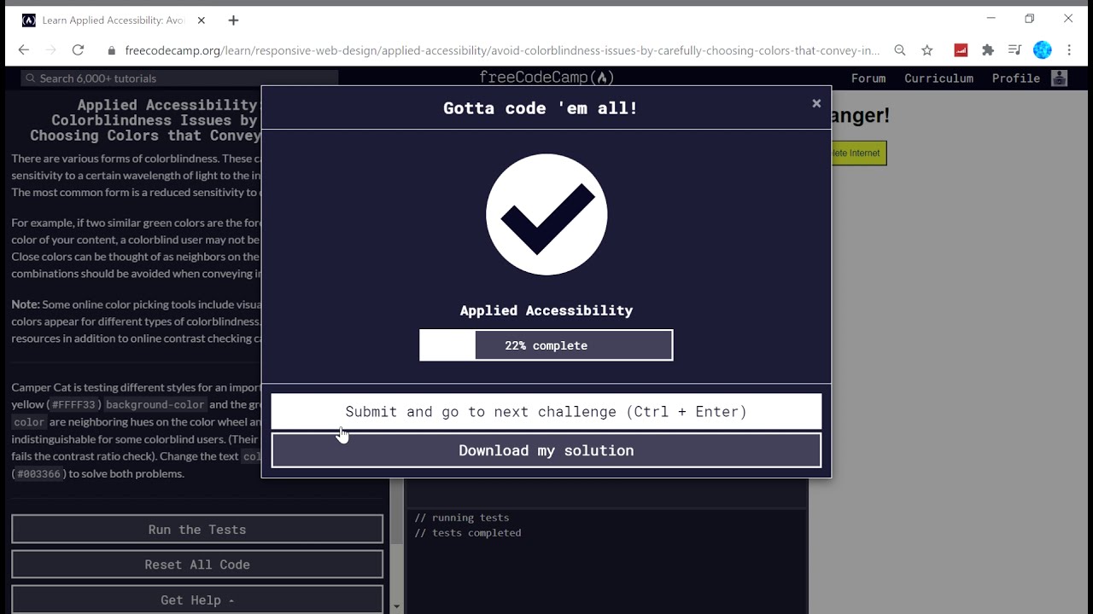Click the Chrome profile globe avatar
The width and height of the screenshot is (1093, 614).
click(1043, 50)
